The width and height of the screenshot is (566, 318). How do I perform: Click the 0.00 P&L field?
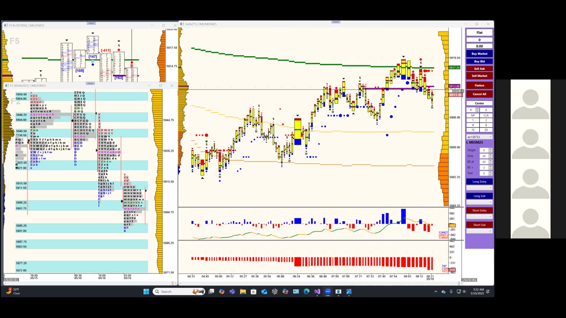click(479, 46)
